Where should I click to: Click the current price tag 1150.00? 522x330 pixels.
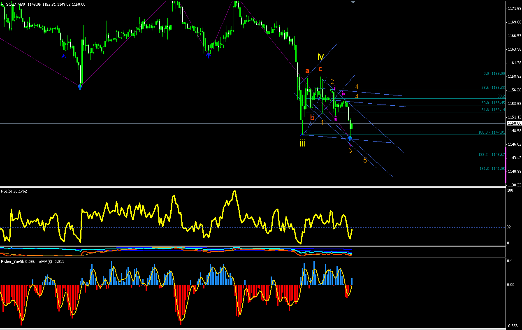coord(514,123)
